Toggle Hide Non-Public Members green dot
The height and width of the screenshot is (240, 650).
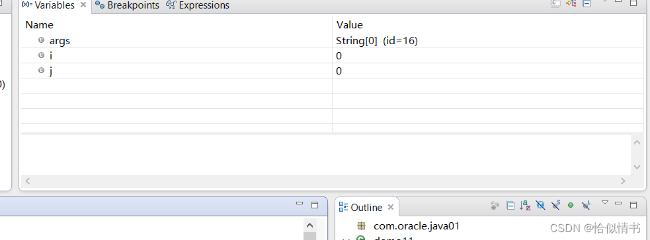[571, 205]
